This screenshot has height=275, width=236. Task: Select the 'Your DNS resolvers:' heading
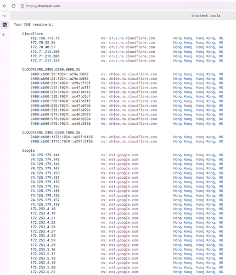(x=33, y=25)
